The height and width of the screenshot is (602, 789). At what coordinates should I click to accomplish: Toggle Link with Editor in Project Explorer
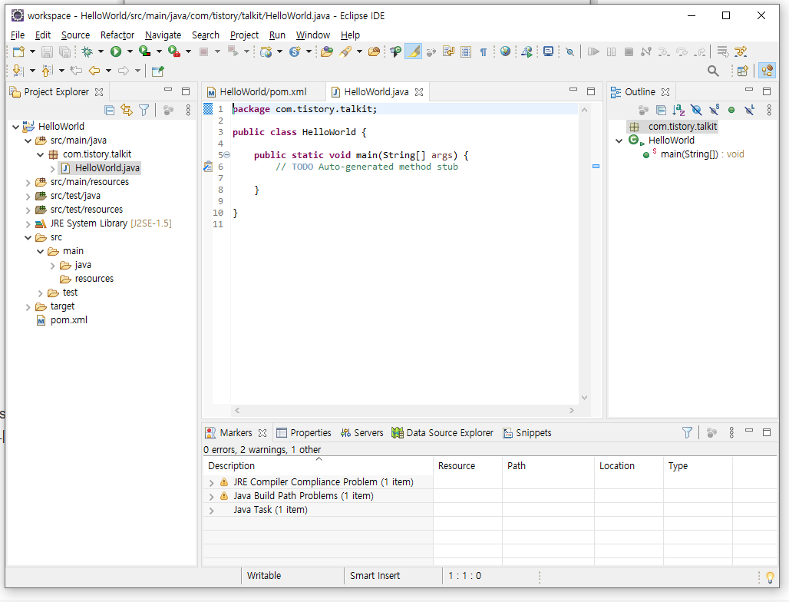(127, 111)
